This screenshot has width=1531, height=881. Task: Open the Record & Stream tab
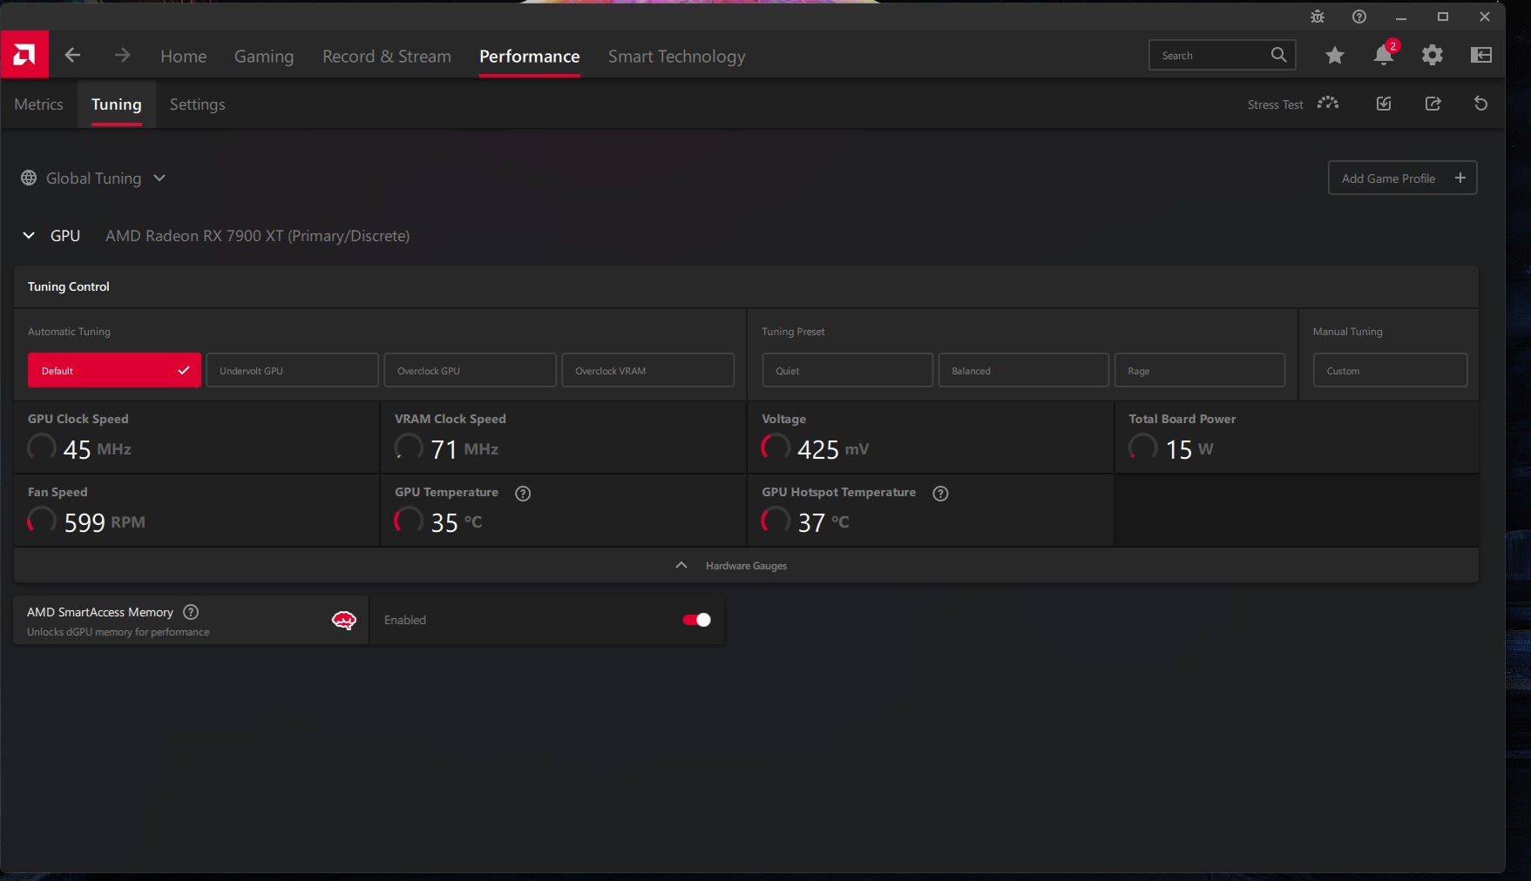387,56
